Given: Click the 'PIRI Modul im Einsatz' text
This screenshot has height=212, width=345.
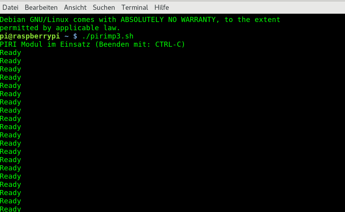Looking at the screenshot, I should tap(45, 44).
